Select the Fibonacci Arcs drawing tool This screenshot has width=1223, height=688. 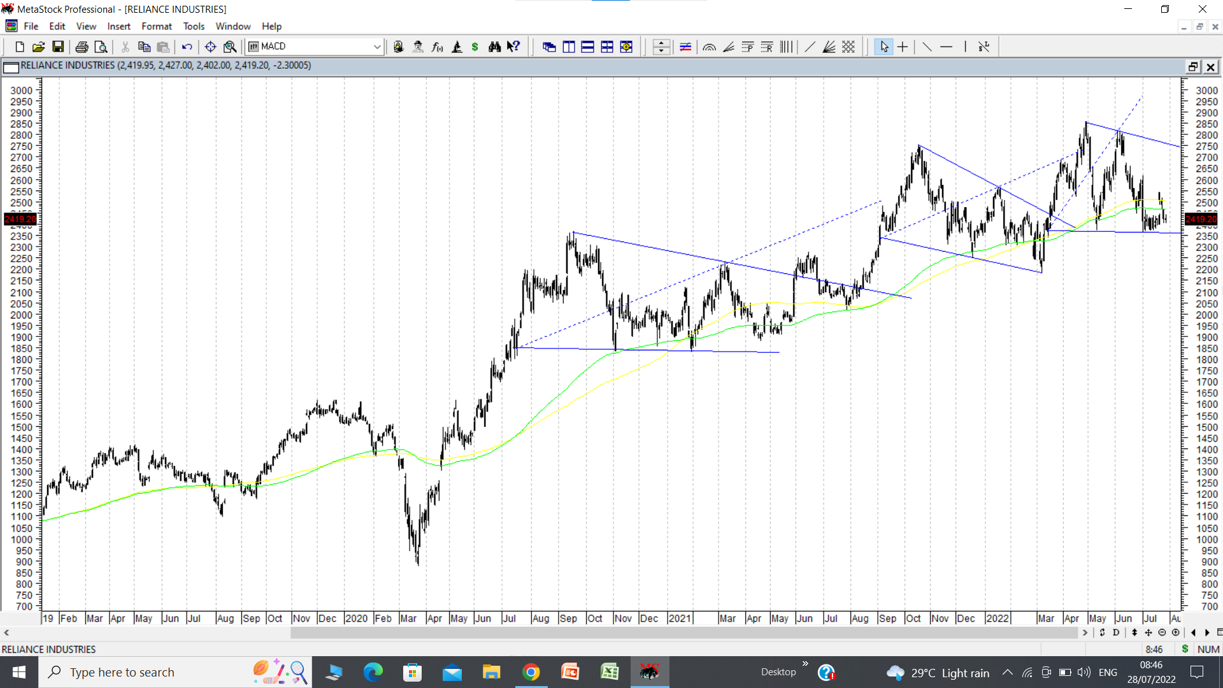710,47
